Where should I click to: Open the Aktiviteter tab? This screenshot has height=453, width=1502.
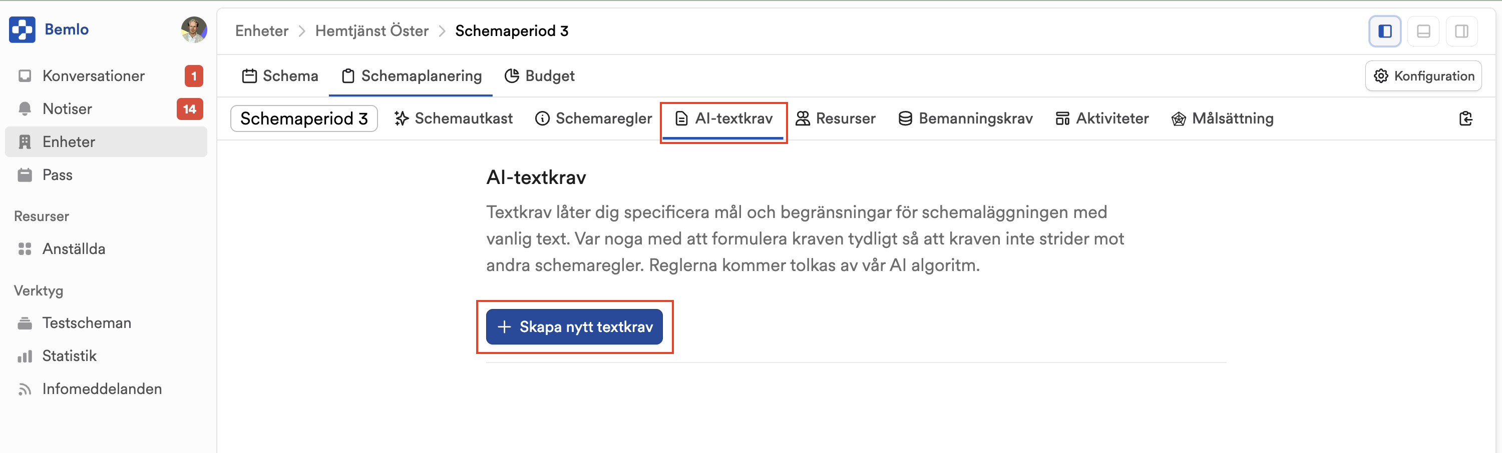1102,118
